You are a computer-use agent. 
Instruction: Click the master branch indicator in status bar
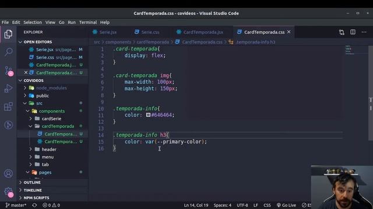[x=16, y=205]
